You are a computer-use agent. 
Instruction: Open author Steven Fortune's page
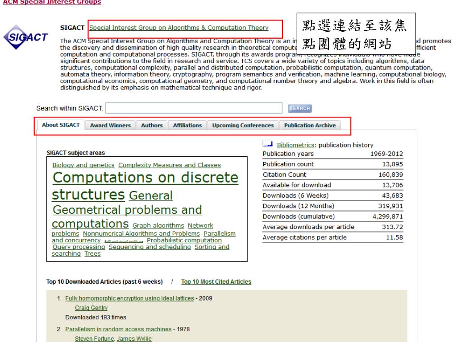pyautogui.click(x=94, y=339)
